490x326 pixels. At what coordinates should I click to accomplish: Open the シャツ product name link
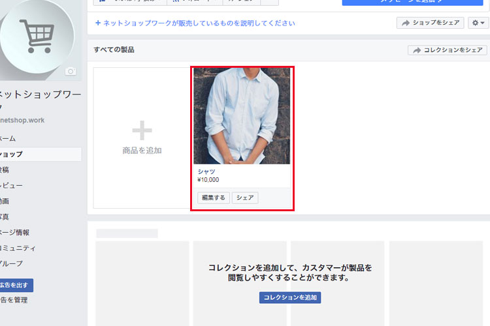(x=206, y=171)
